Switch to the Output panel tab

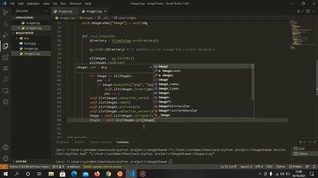tap(79, 142)
